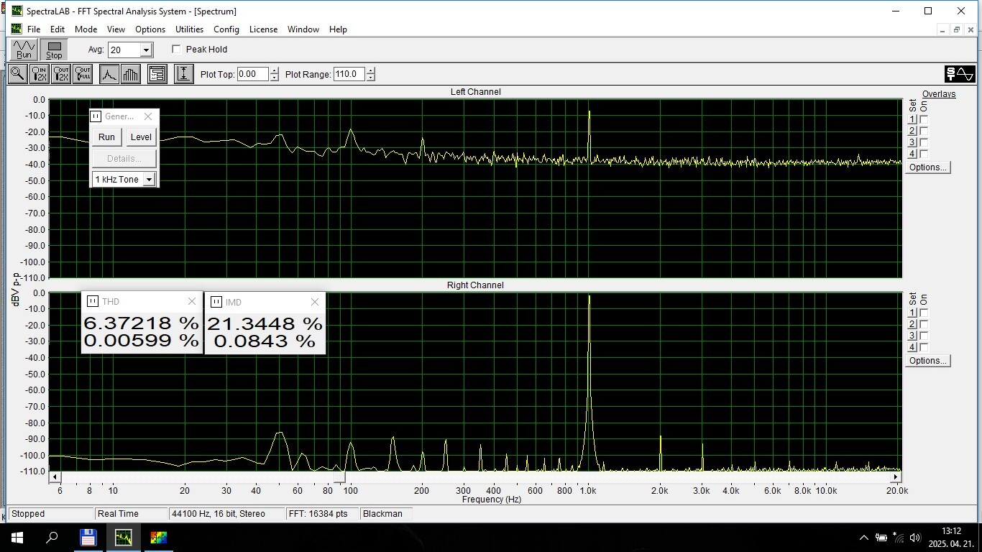Image resolution: width=982 pixels, height=552 pixels.
Task: Open Right Channel overlay Options
Action: (x=927, y=361)
